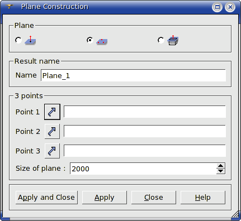This screenshot has width=241, height=221.
Task: Click the Name field containing Plane_1
Action: click(x=133, y=75)
